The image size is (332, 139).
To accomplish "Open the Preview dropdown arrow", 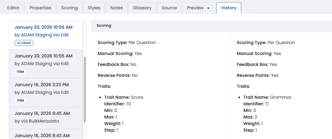I will pyautogui.click(x=208, y=8).
